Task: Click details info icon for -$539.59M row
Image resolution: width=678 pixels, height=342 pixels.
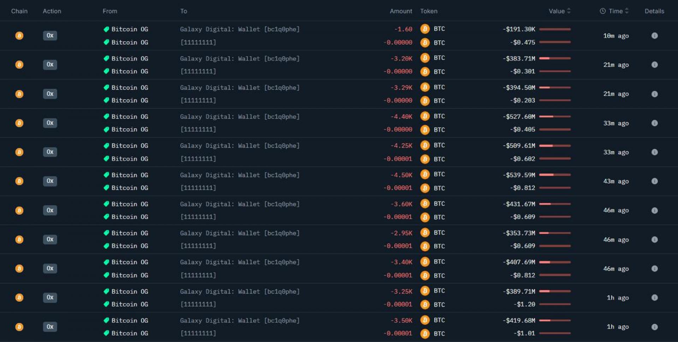Action: coord(654,181)
